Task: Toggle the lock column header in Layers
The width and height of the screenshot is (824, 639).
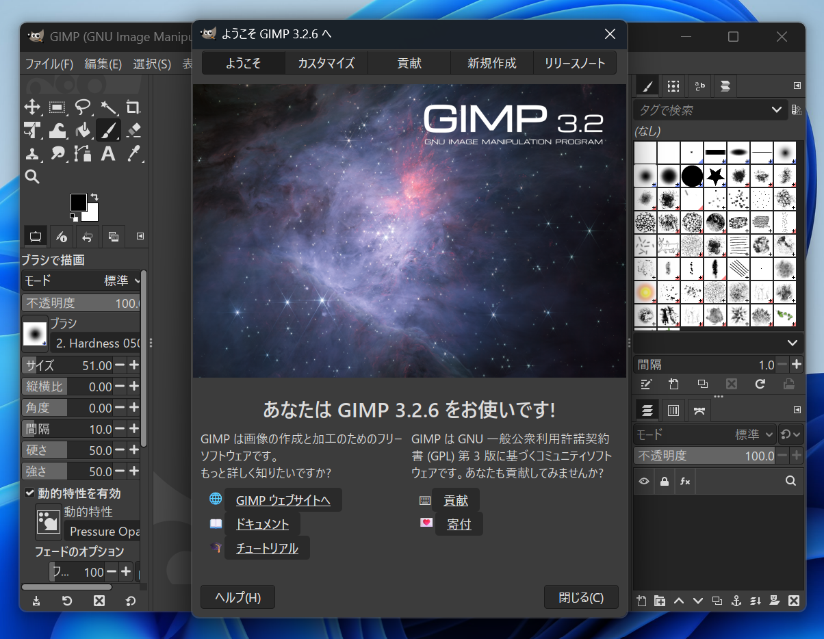Action: pos(664,481)
